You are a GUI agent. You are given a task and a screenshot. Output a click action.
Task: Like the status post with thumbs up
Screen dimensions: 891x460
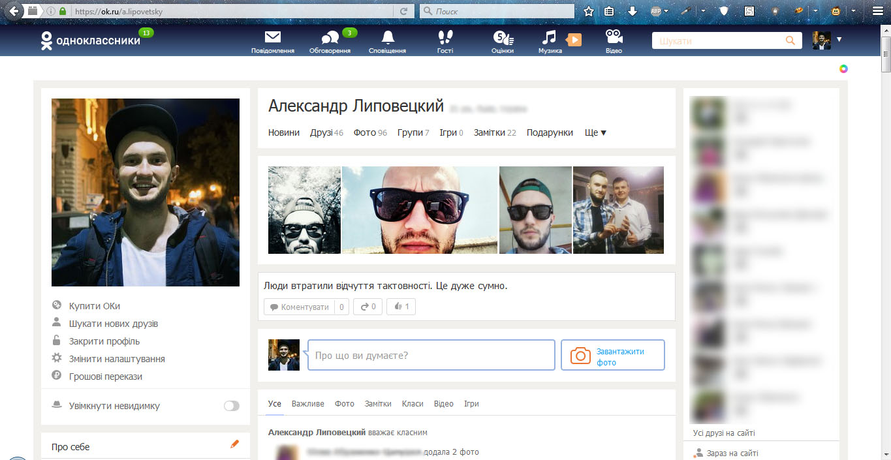click(400, 306)
